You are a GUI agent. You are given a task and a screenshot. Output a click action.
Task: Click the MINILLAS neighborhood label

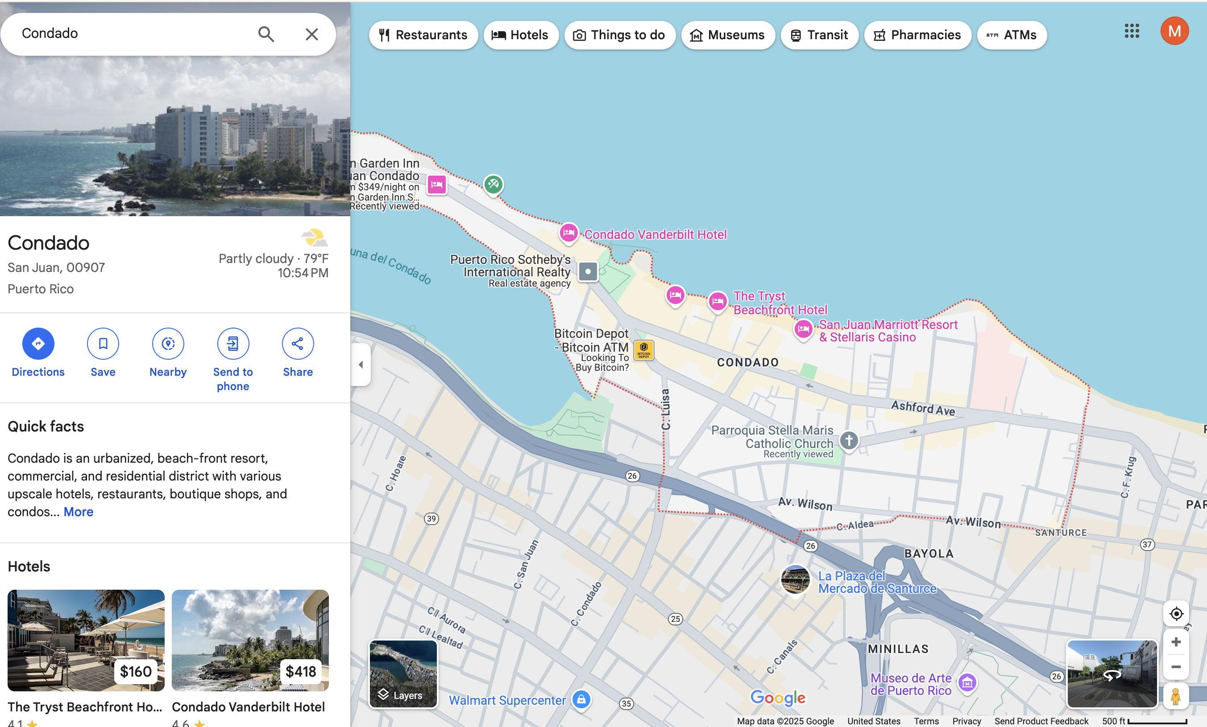pyautogui.click(x=898, y=649)
